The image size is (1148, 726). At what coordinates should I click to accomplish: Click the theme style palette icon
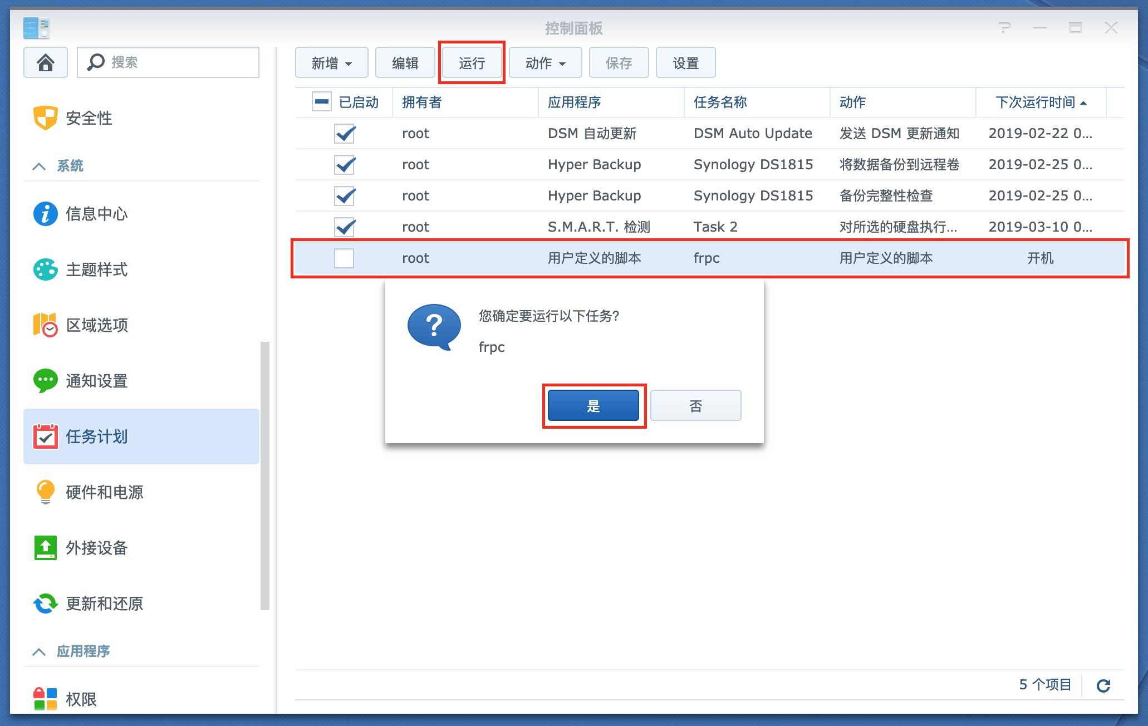(x=45, y=269)
